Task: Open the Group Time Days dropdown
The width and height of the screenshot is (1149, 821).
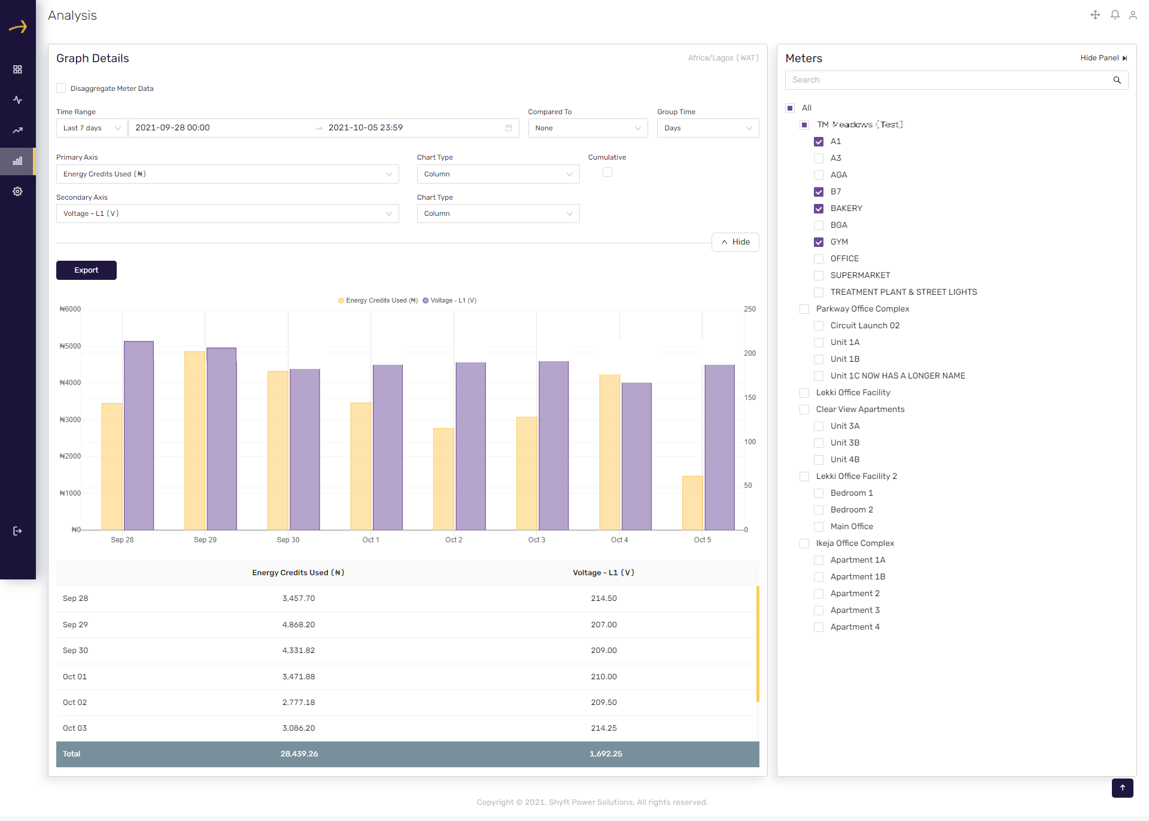Action: (x=708, y=128)
